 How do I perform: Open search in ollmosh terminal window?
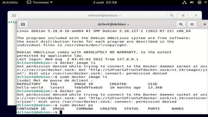(172, 15)
